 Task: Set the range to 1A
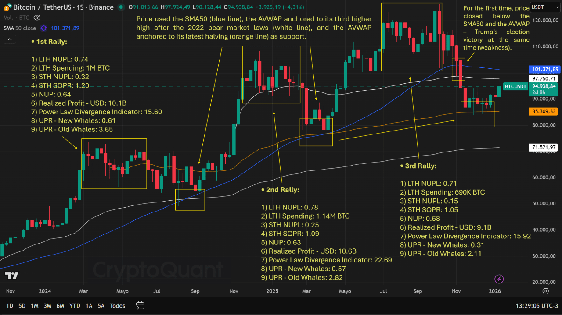pos(89,306)
